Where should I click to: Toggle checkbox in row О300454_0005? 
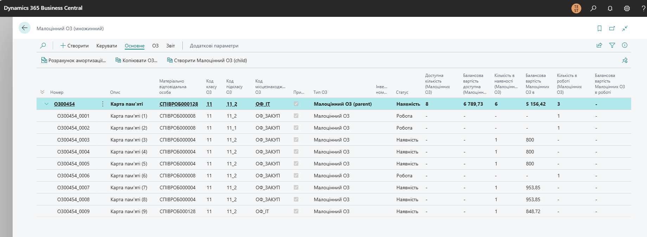(x=296, y=164)
